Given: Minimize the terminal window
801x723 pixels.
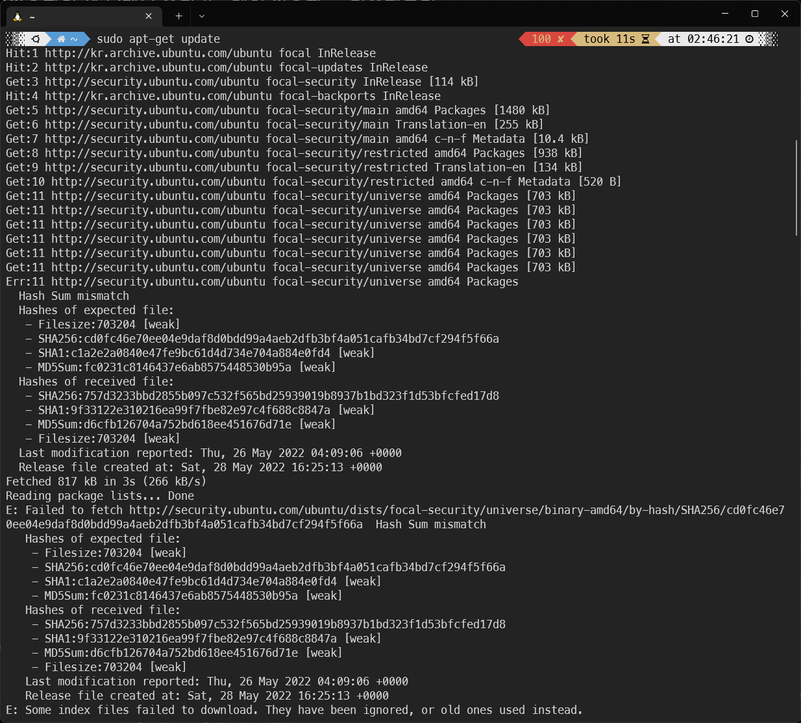Looking at the screenshot, I should pos(725,14).
